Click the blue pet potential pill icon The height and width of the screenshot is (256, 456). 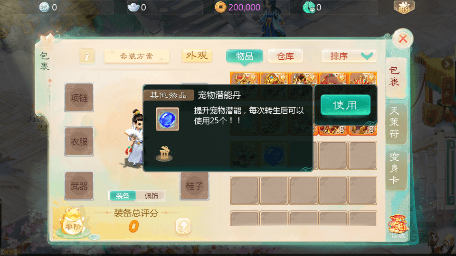tap(167, 119)
